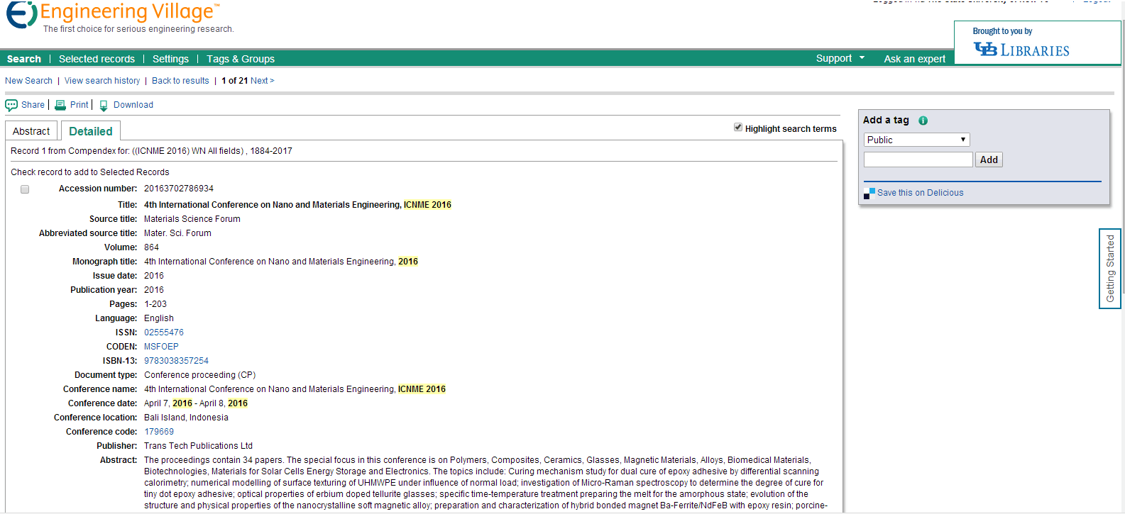This screenshot has height=514, width=1125.
Task: Open the Search menu item
Action: point(24,59)
